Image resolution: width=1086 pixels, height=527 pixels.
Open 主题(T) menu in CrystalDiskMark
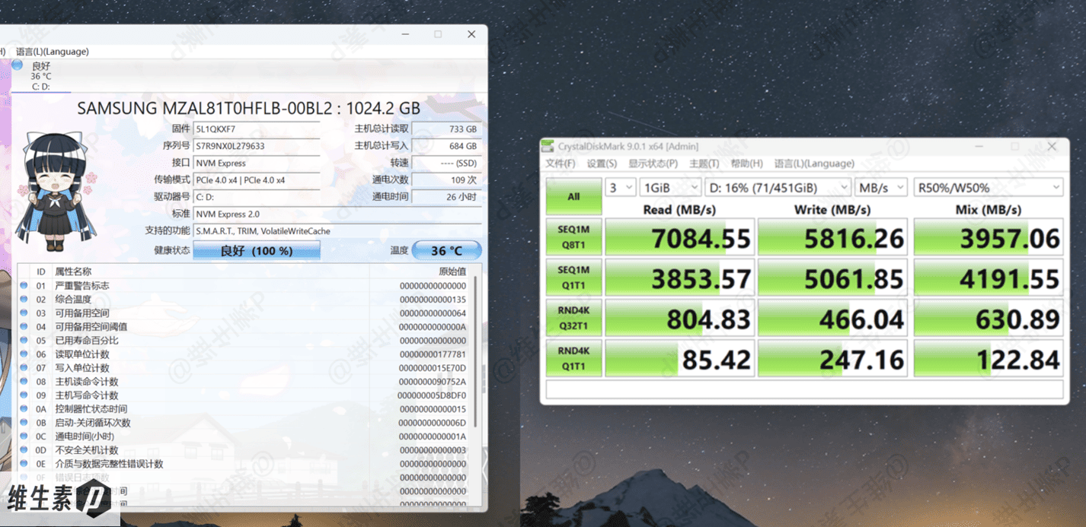(x=704, y=163)
